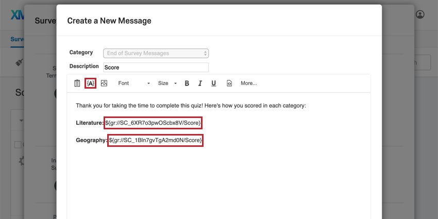Click the XM logo in background page

pos(18,14)
